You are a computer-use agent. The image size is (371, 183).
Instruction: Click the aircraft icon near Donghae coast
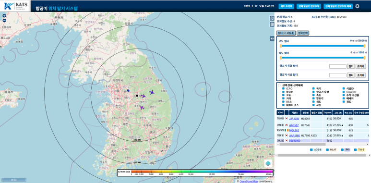tap(152, 92)
